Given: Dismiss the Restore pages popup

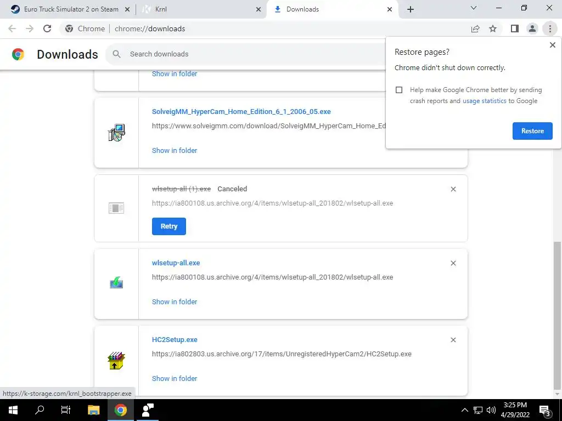Looking at the screenshot, I should [x=552, y=45].
